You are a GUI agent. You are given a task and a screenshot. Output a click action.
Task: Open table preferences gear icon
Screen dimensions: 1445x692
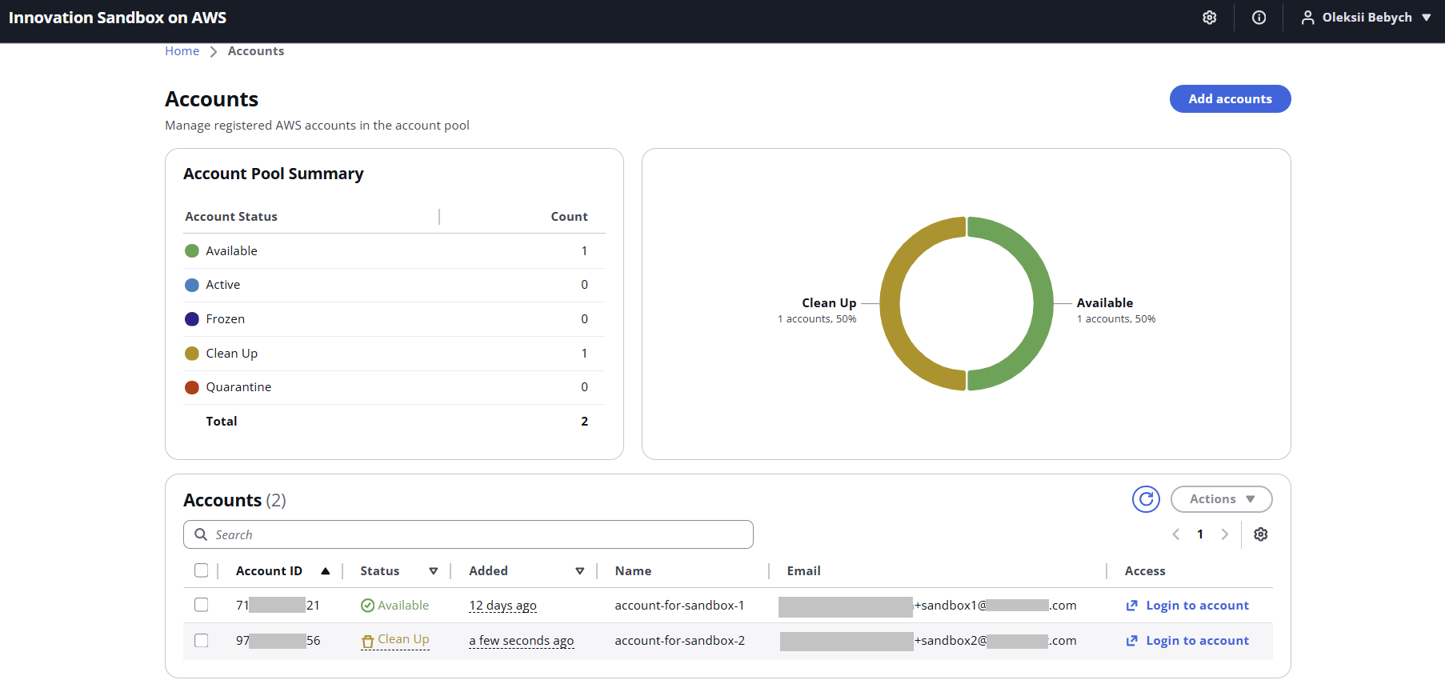(x=1260, y=534)
